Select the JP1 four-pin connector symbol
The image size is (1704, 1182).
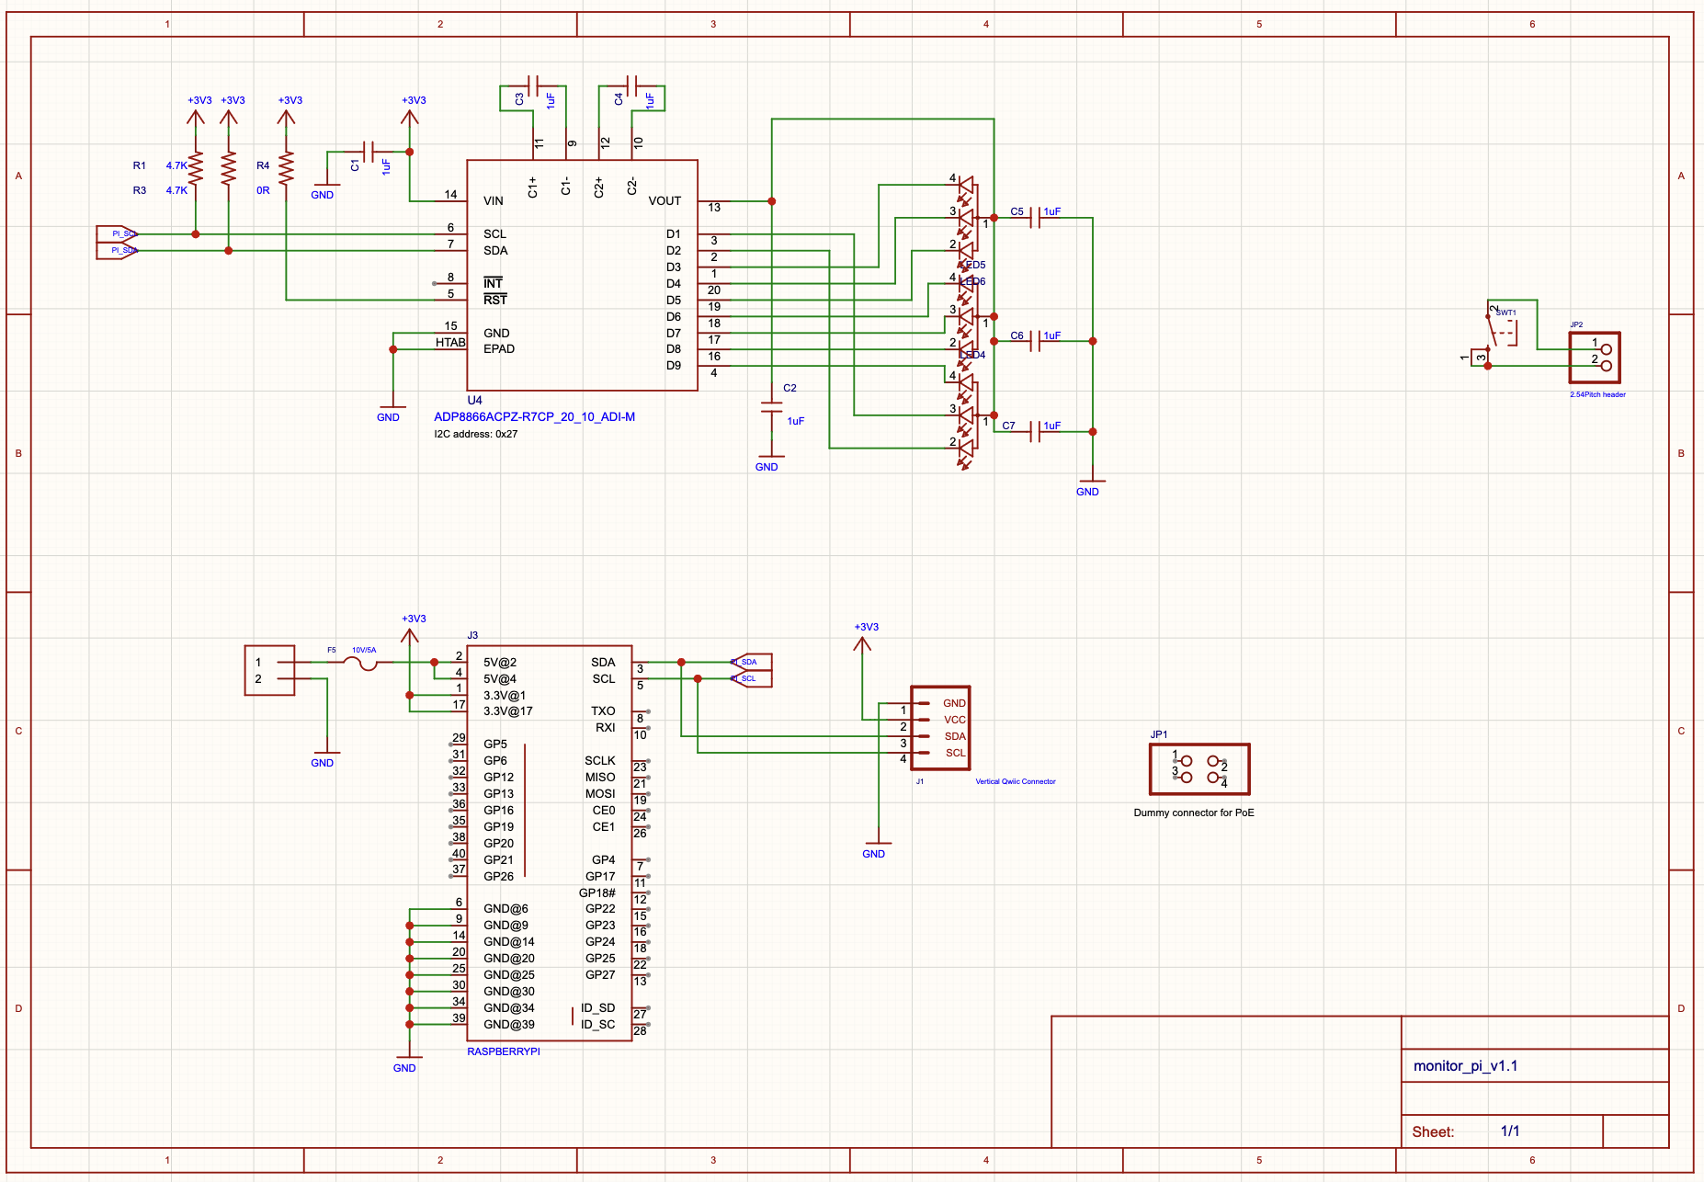point(1199,769)
